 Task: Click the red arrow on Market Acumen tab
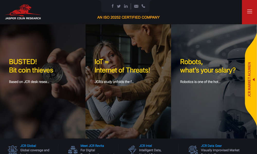(x=254, y=80)
